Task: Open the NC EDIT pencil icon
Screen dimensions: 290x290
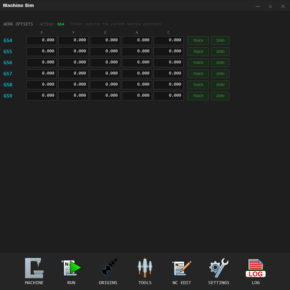Action: tap(182, 268)
